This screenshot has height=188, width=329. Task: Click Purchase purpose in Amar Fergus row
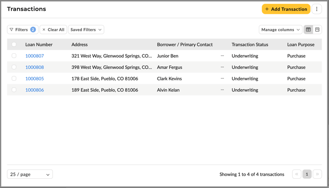(x=296, y=67)
